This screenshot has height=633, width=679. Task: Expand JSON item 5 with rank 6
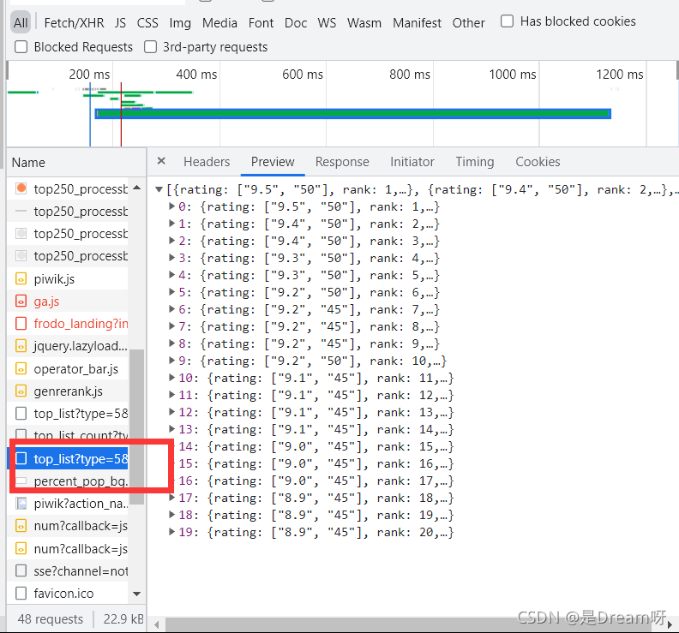[x=172, y=292]
